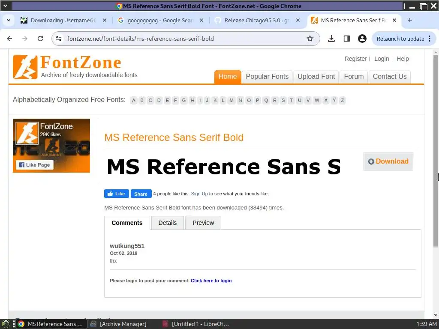This screenshot has height=329, width=439.
Task: Bookmark this page with the star icon
Action: 310,39
